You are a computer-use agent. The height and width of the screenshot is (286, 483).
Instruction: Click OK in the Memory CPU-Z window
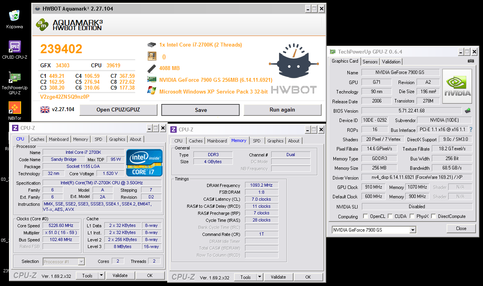[x=308, y=277]
